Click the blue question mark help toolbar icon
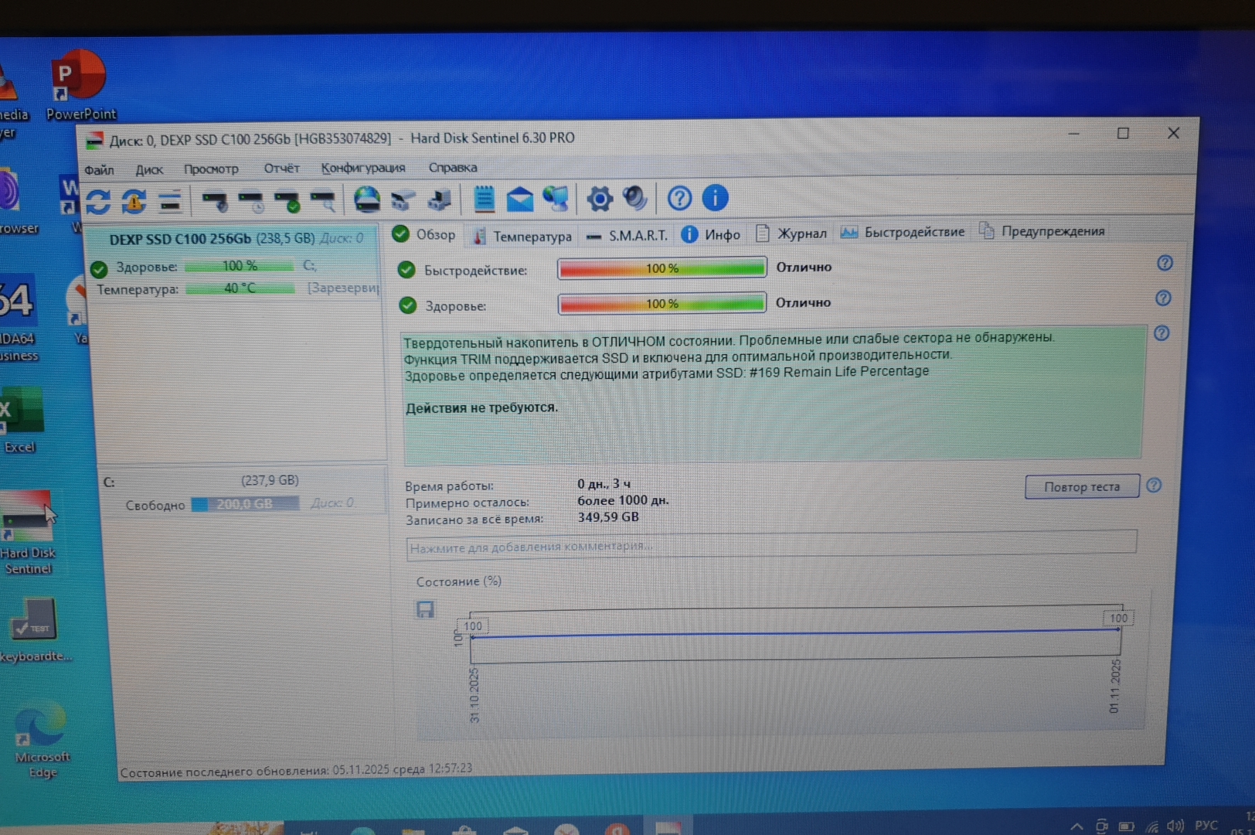The height and width of the screenshot is (835, 1255). click(679, 199)
